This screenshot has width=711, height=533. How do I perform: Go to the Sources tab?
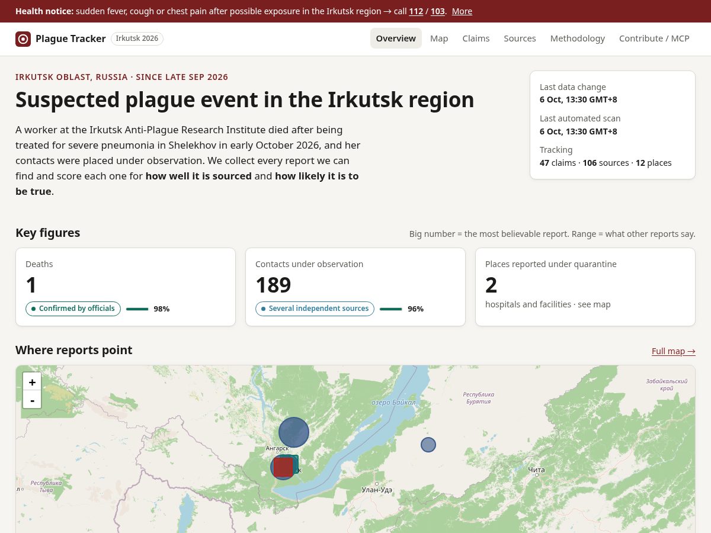[x=520, y=38]
